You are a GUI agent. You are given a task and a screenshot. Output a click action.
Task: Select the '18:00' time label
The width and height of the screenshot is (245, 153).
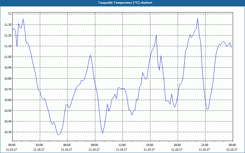(x=178, y=145)
